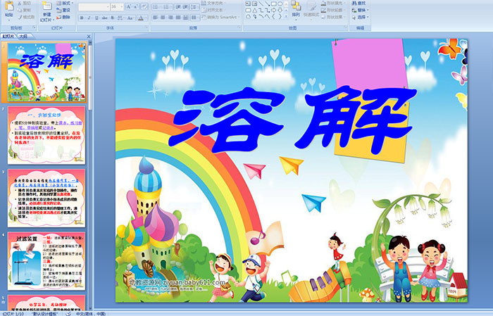Toggle Text Shadow (S) formatting
Viewport: 493px width, 316px height.
pyautogui.click(x=112, y=18)
